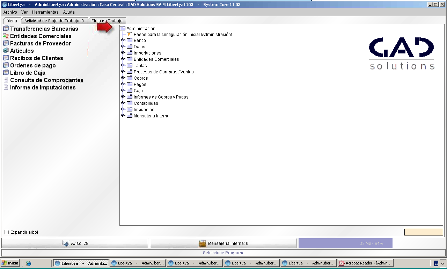Switch to Actividad de Flujo de Trabajo tab
Screen dimensions: 447x269
tap(54, 21)
